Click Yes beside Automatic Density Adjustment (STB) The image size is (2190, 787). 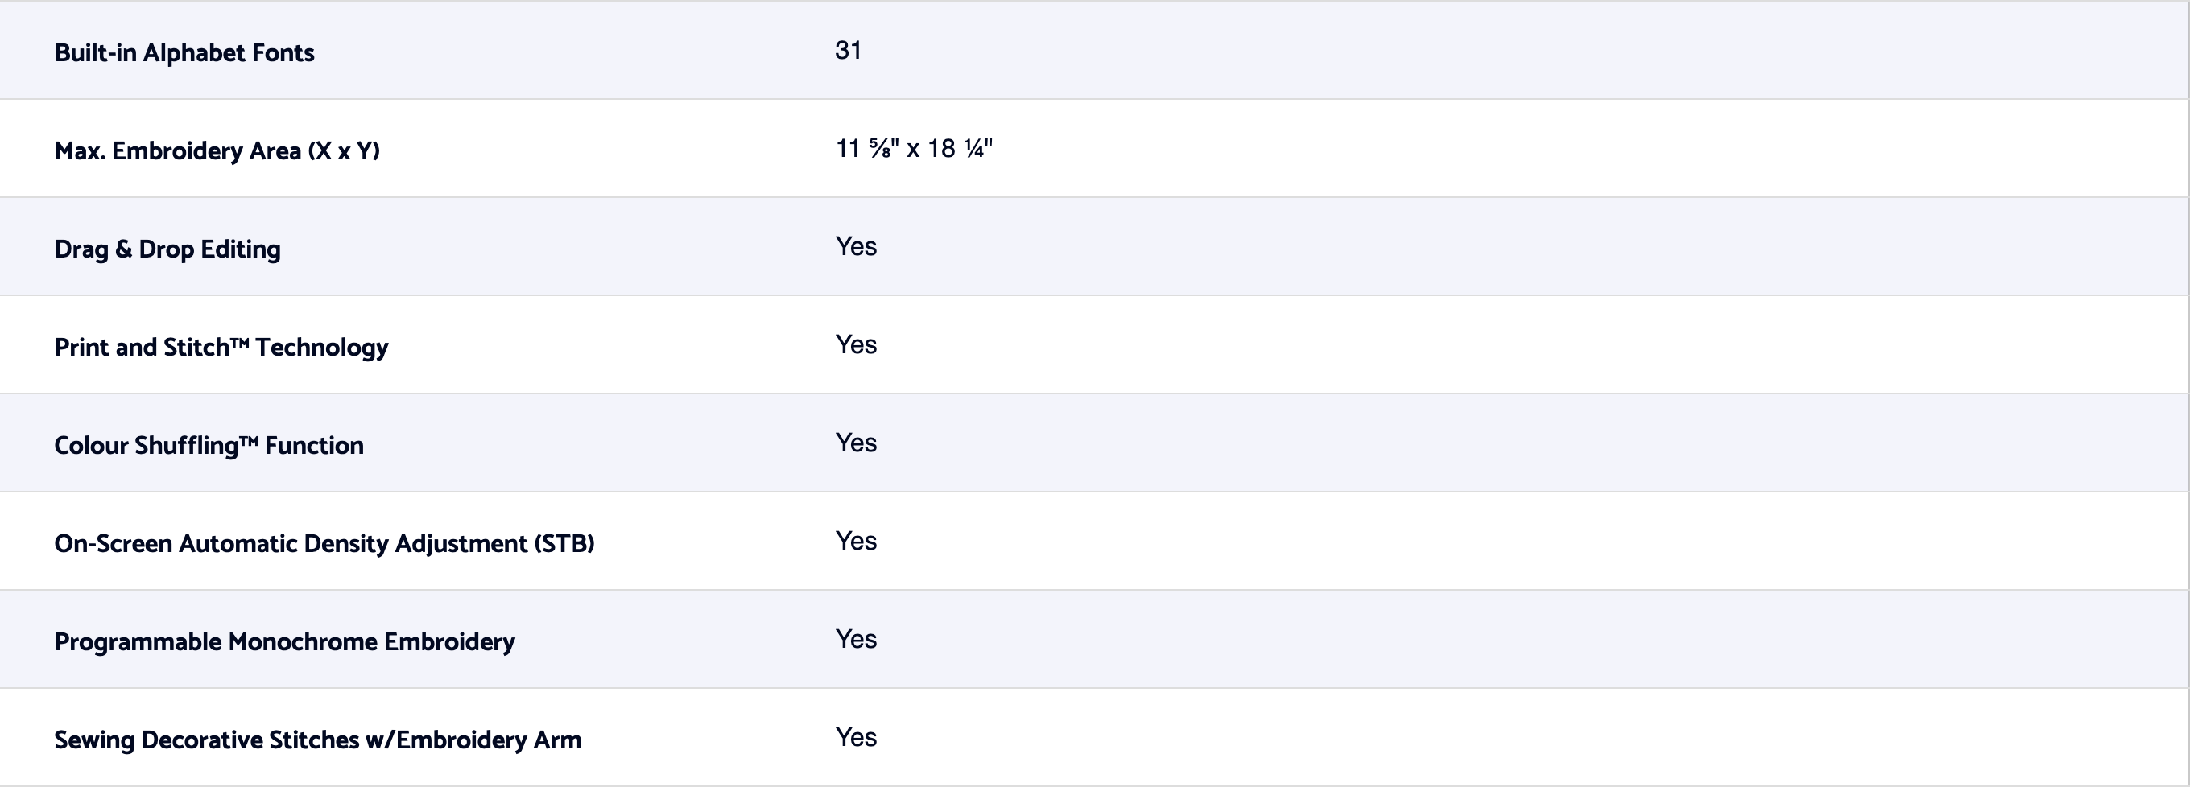pos(855,542)
